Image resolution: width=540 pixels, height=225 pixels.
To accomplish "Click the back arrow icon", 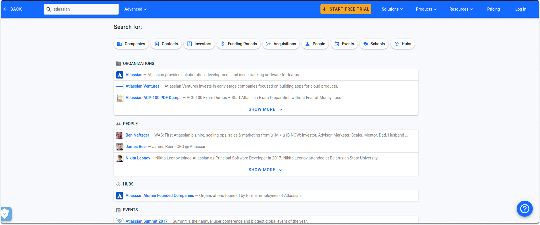I will (5, 9).
